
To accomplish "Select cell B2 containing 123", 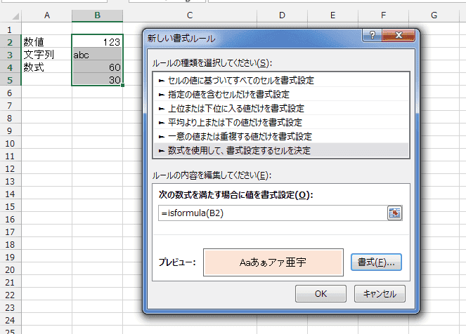I will [97, 41].
